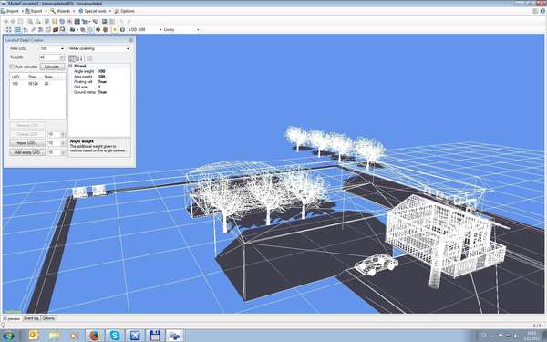Click the four-corner fit view icon in the toolbar

[x=9, y=30]
